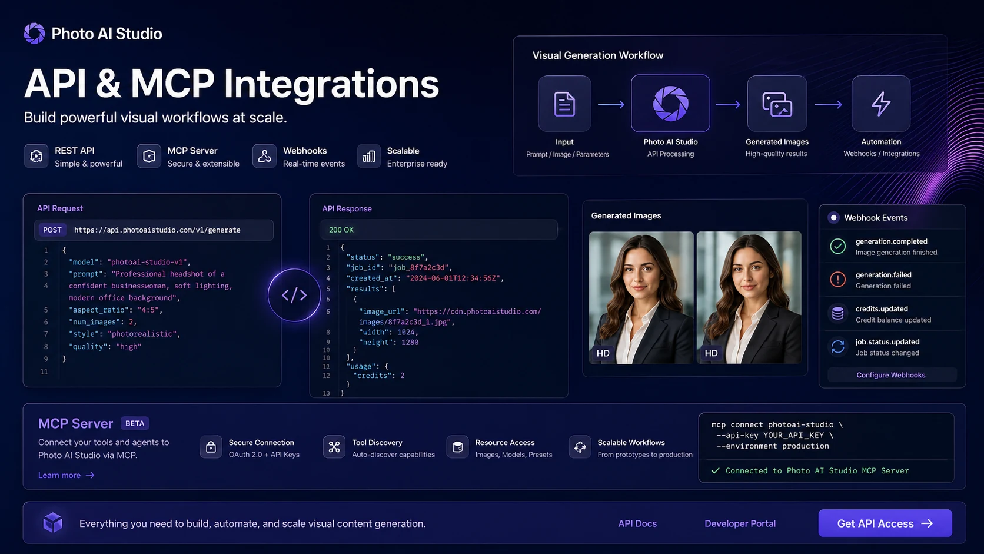The image size is (984, 554).
Task: Click the API Response panel title
Action: point(347,208)
